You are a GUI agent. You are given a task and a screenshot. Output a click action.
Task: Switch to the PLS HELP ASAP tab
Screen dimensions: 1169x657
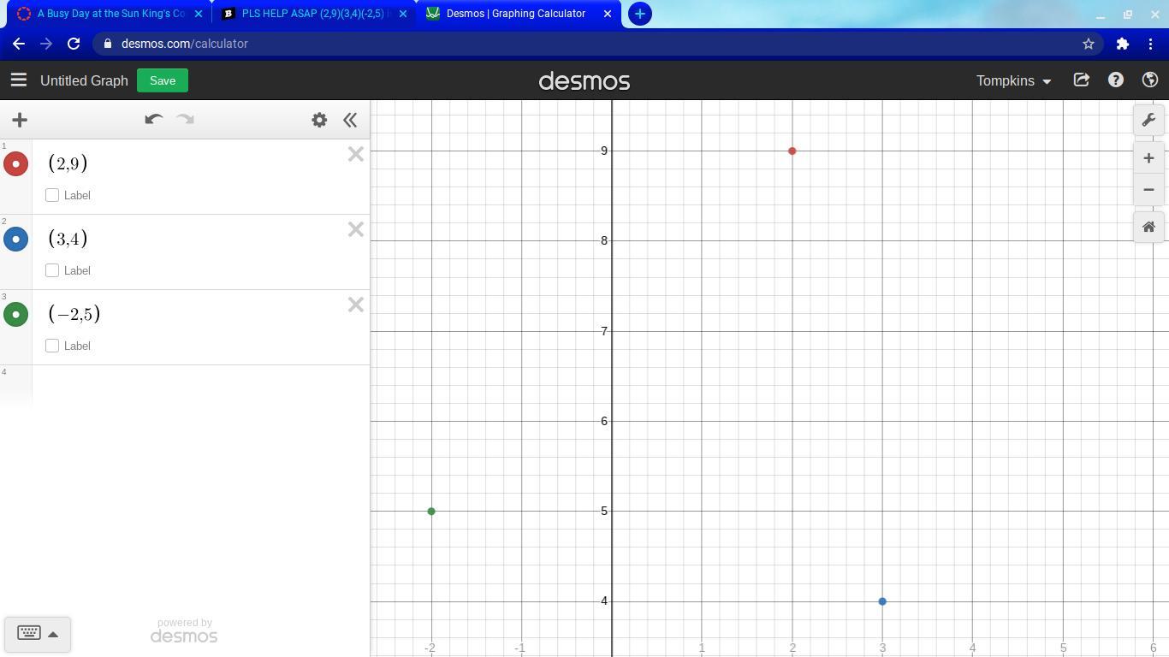[x=313, y=14]
